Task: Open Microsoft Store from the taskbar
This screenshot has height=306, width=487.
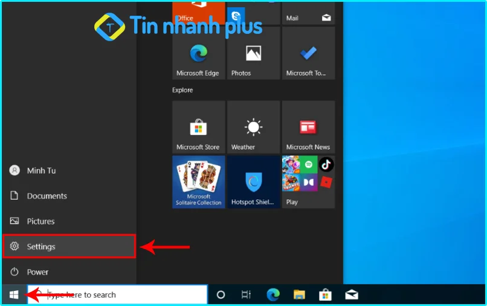Action: (x=325, y=295)
